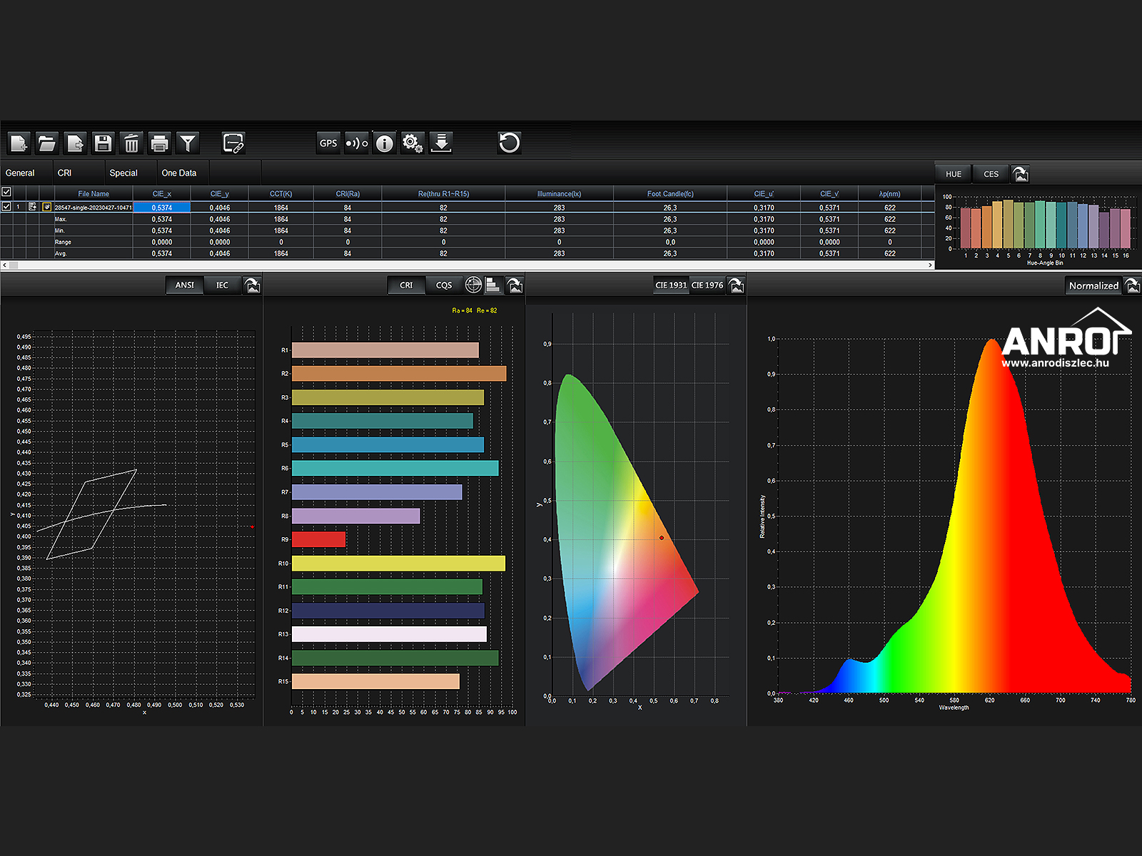This screenshot has width=1142, height=856.
Task: Select the CES chart view
Action: pos(991,174)
